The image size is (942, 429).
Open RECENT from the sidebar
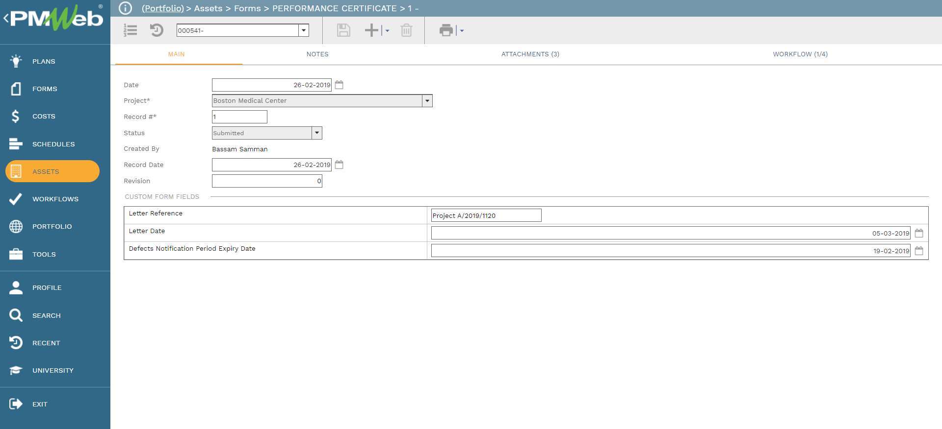46,343
